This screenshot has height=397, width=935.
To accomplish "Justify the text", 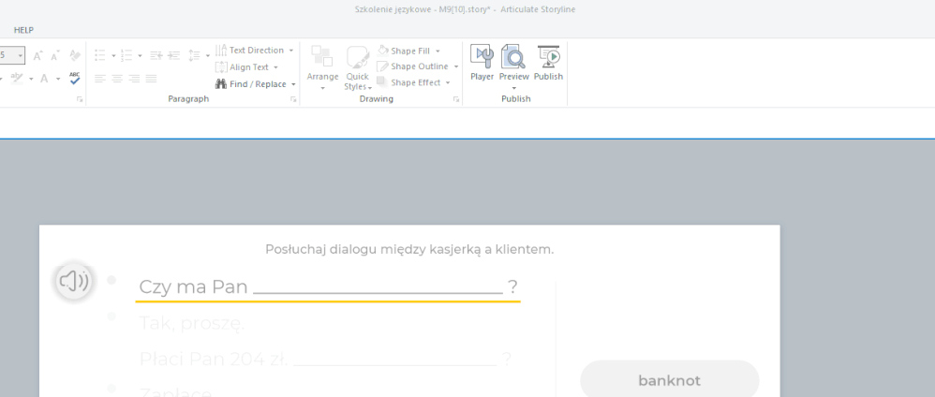I will click(152, 79).
